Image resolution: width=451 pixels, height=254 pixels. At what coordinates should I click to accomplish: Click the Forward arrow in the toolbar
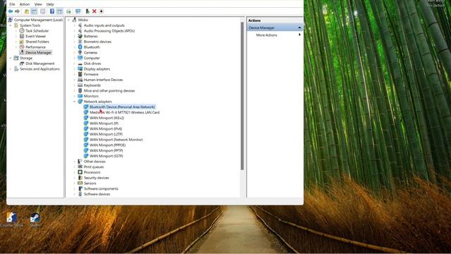pos(17,11)
